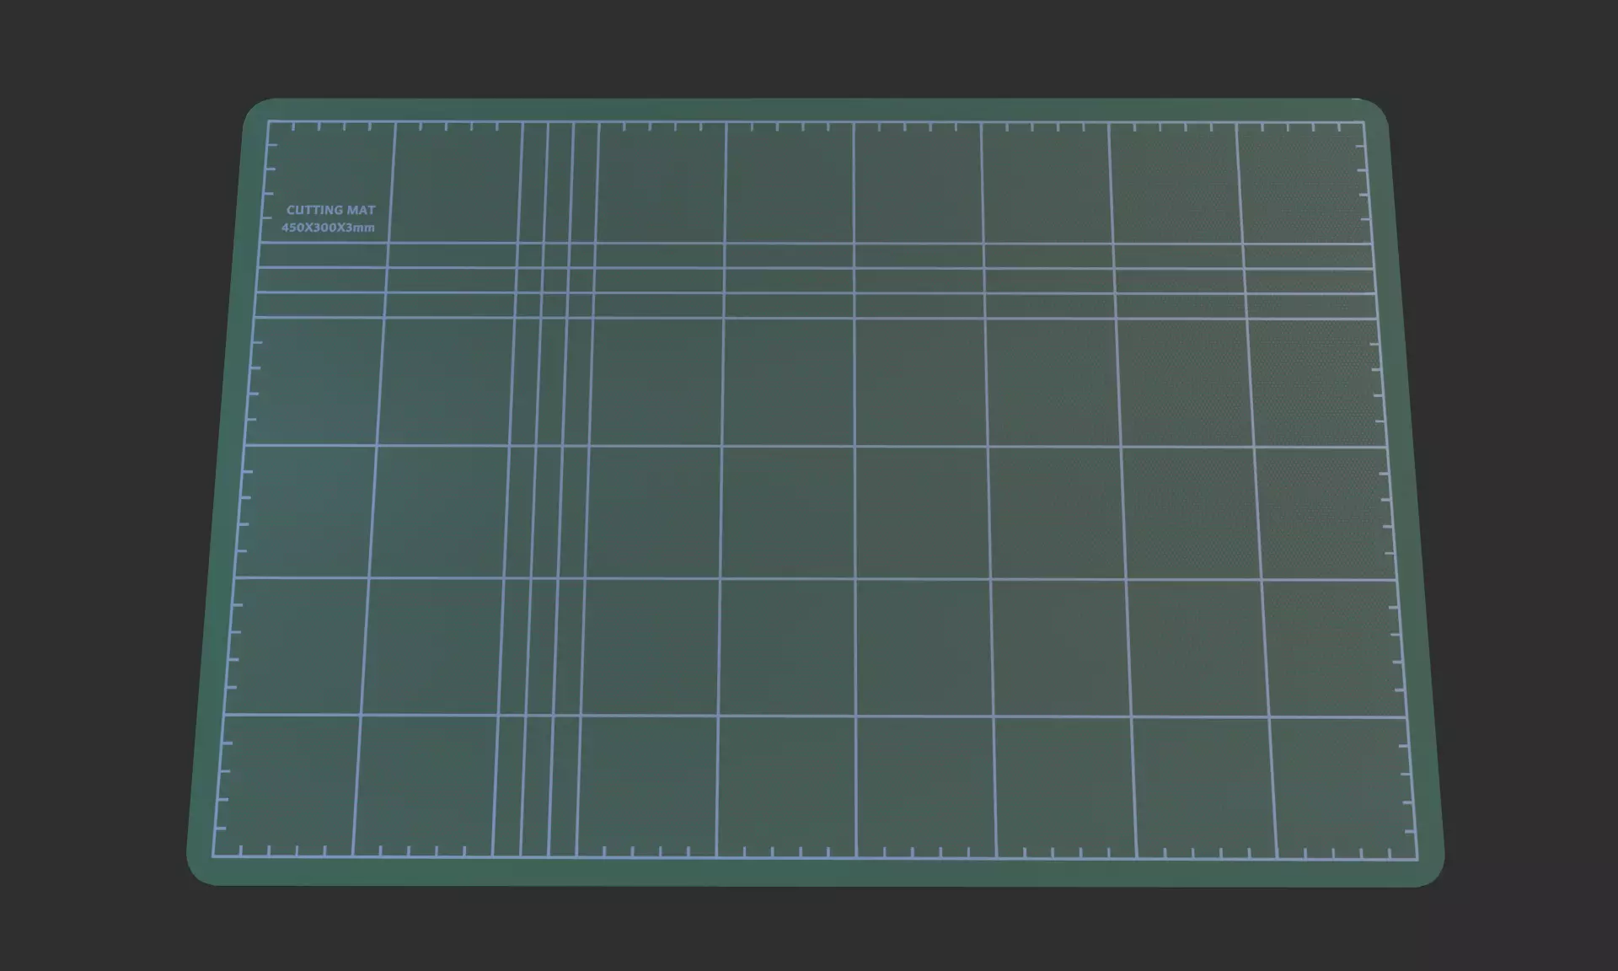
Task: Click the 450X300X3mm dimension text
Action: point(328,228)
